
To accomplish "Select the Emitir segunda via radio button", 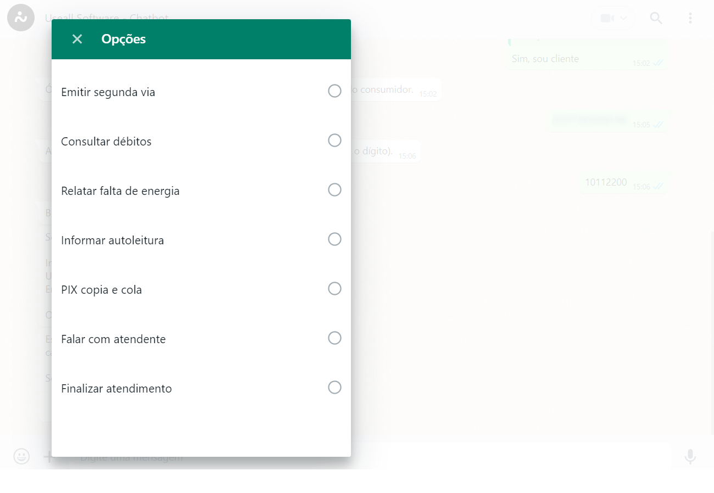I will [x=334, y=91].
